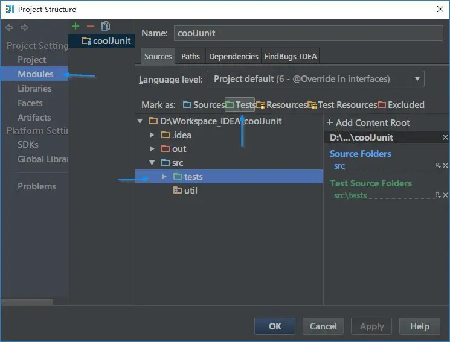Screen dimensions: 450x342
Task: Mark folder as Tests
Action: [x=240, y=105]
